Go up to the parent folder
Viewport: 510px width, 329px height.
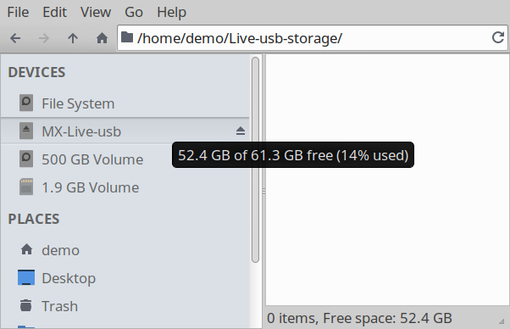click(73, 38)
